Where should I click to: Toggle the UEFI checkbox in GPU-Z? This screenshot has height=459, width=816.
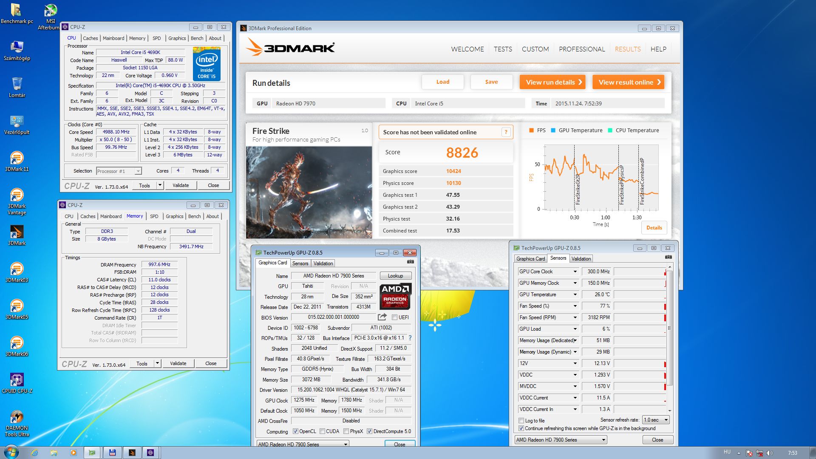[394, 317]
